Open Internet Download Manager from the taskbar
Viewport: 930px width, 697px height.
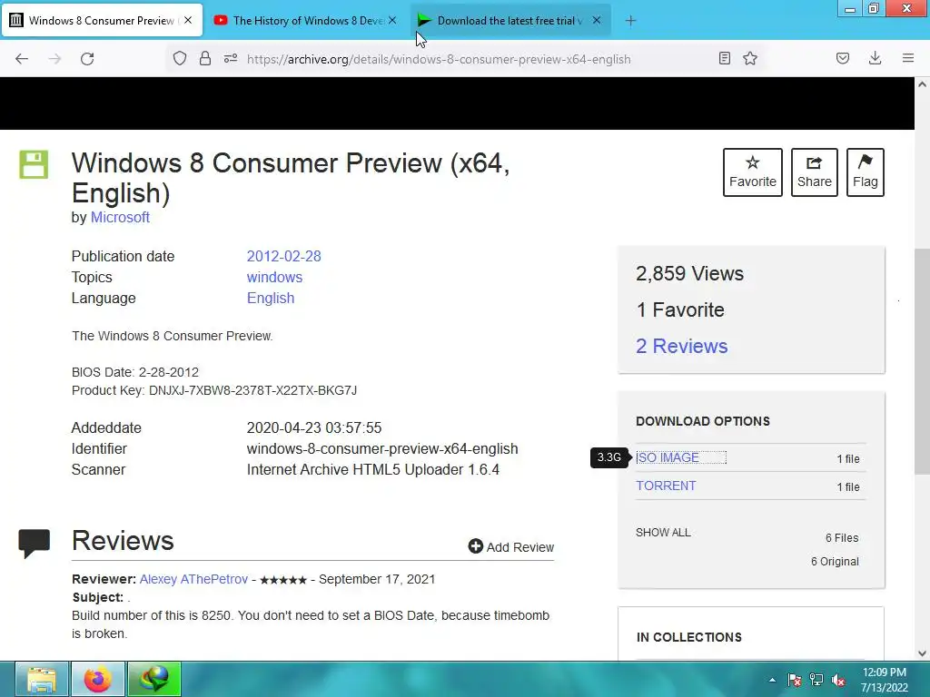tap(154, 679)
